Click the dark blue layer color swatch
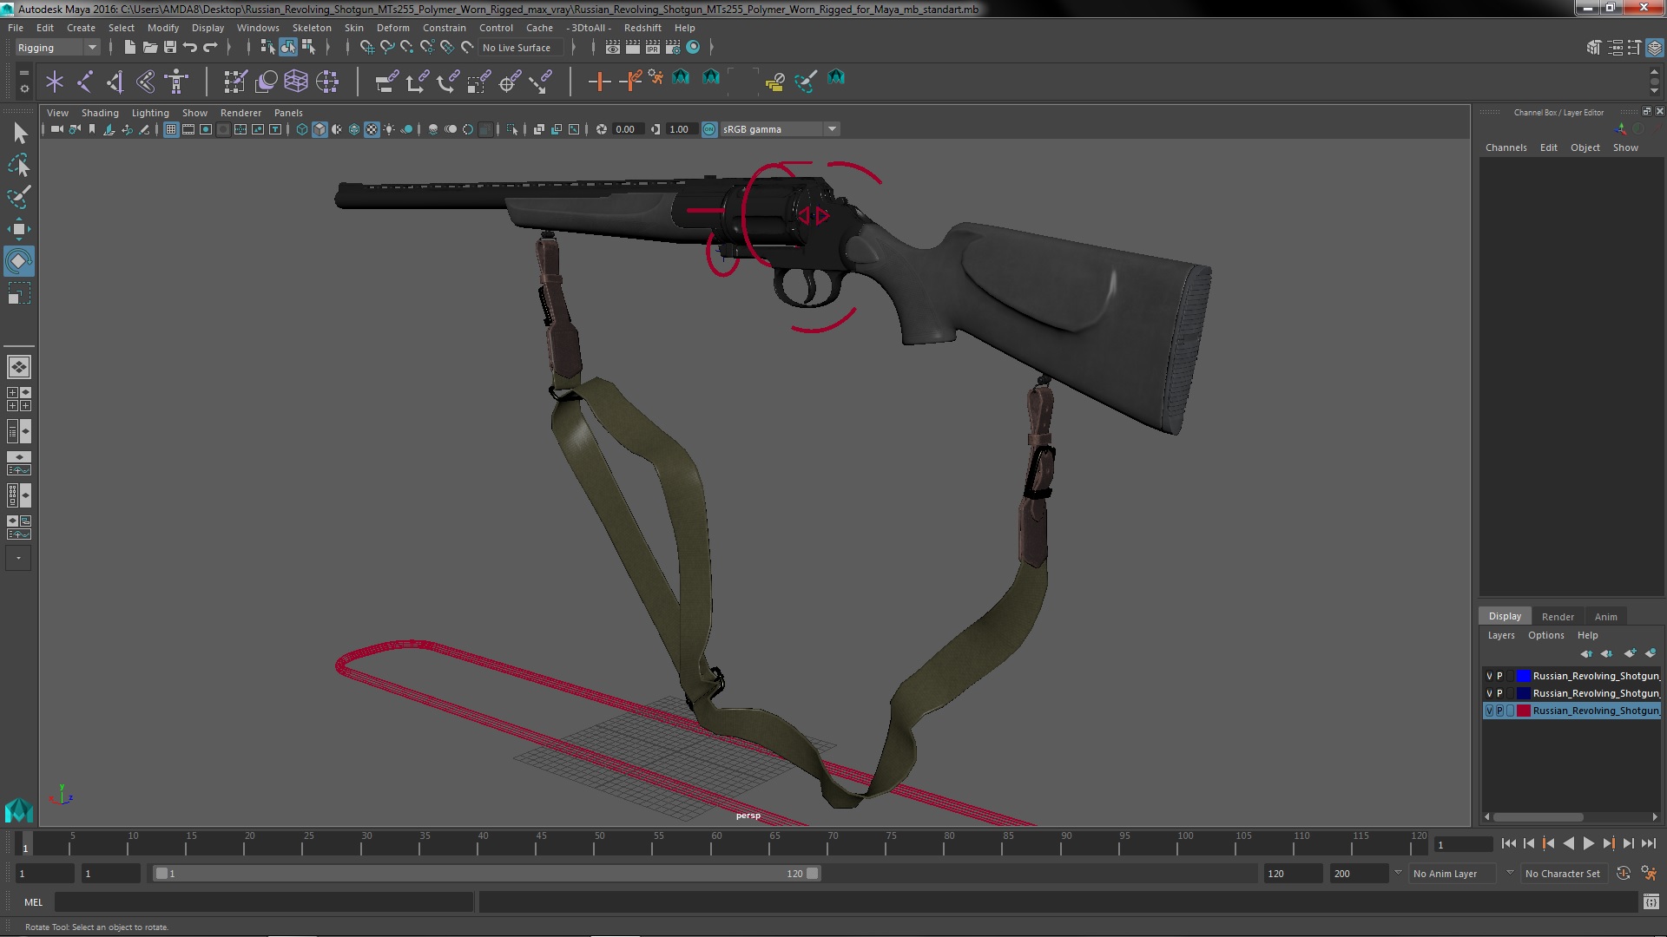 click(x=1523, y=693)
